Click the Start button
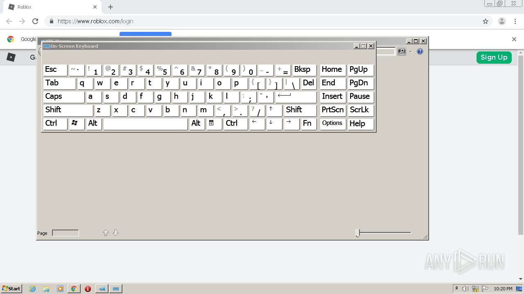Screen dimensions: 524x294 (x=11, y=289)
